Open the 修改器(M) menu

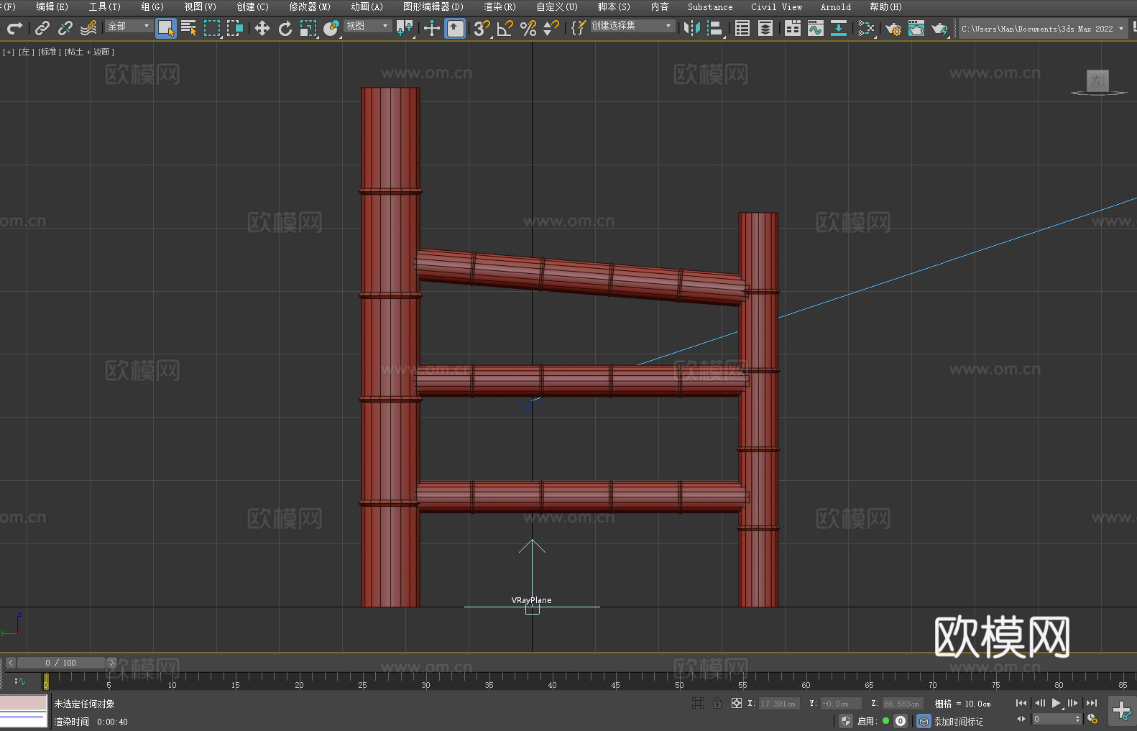pos(310,6)
